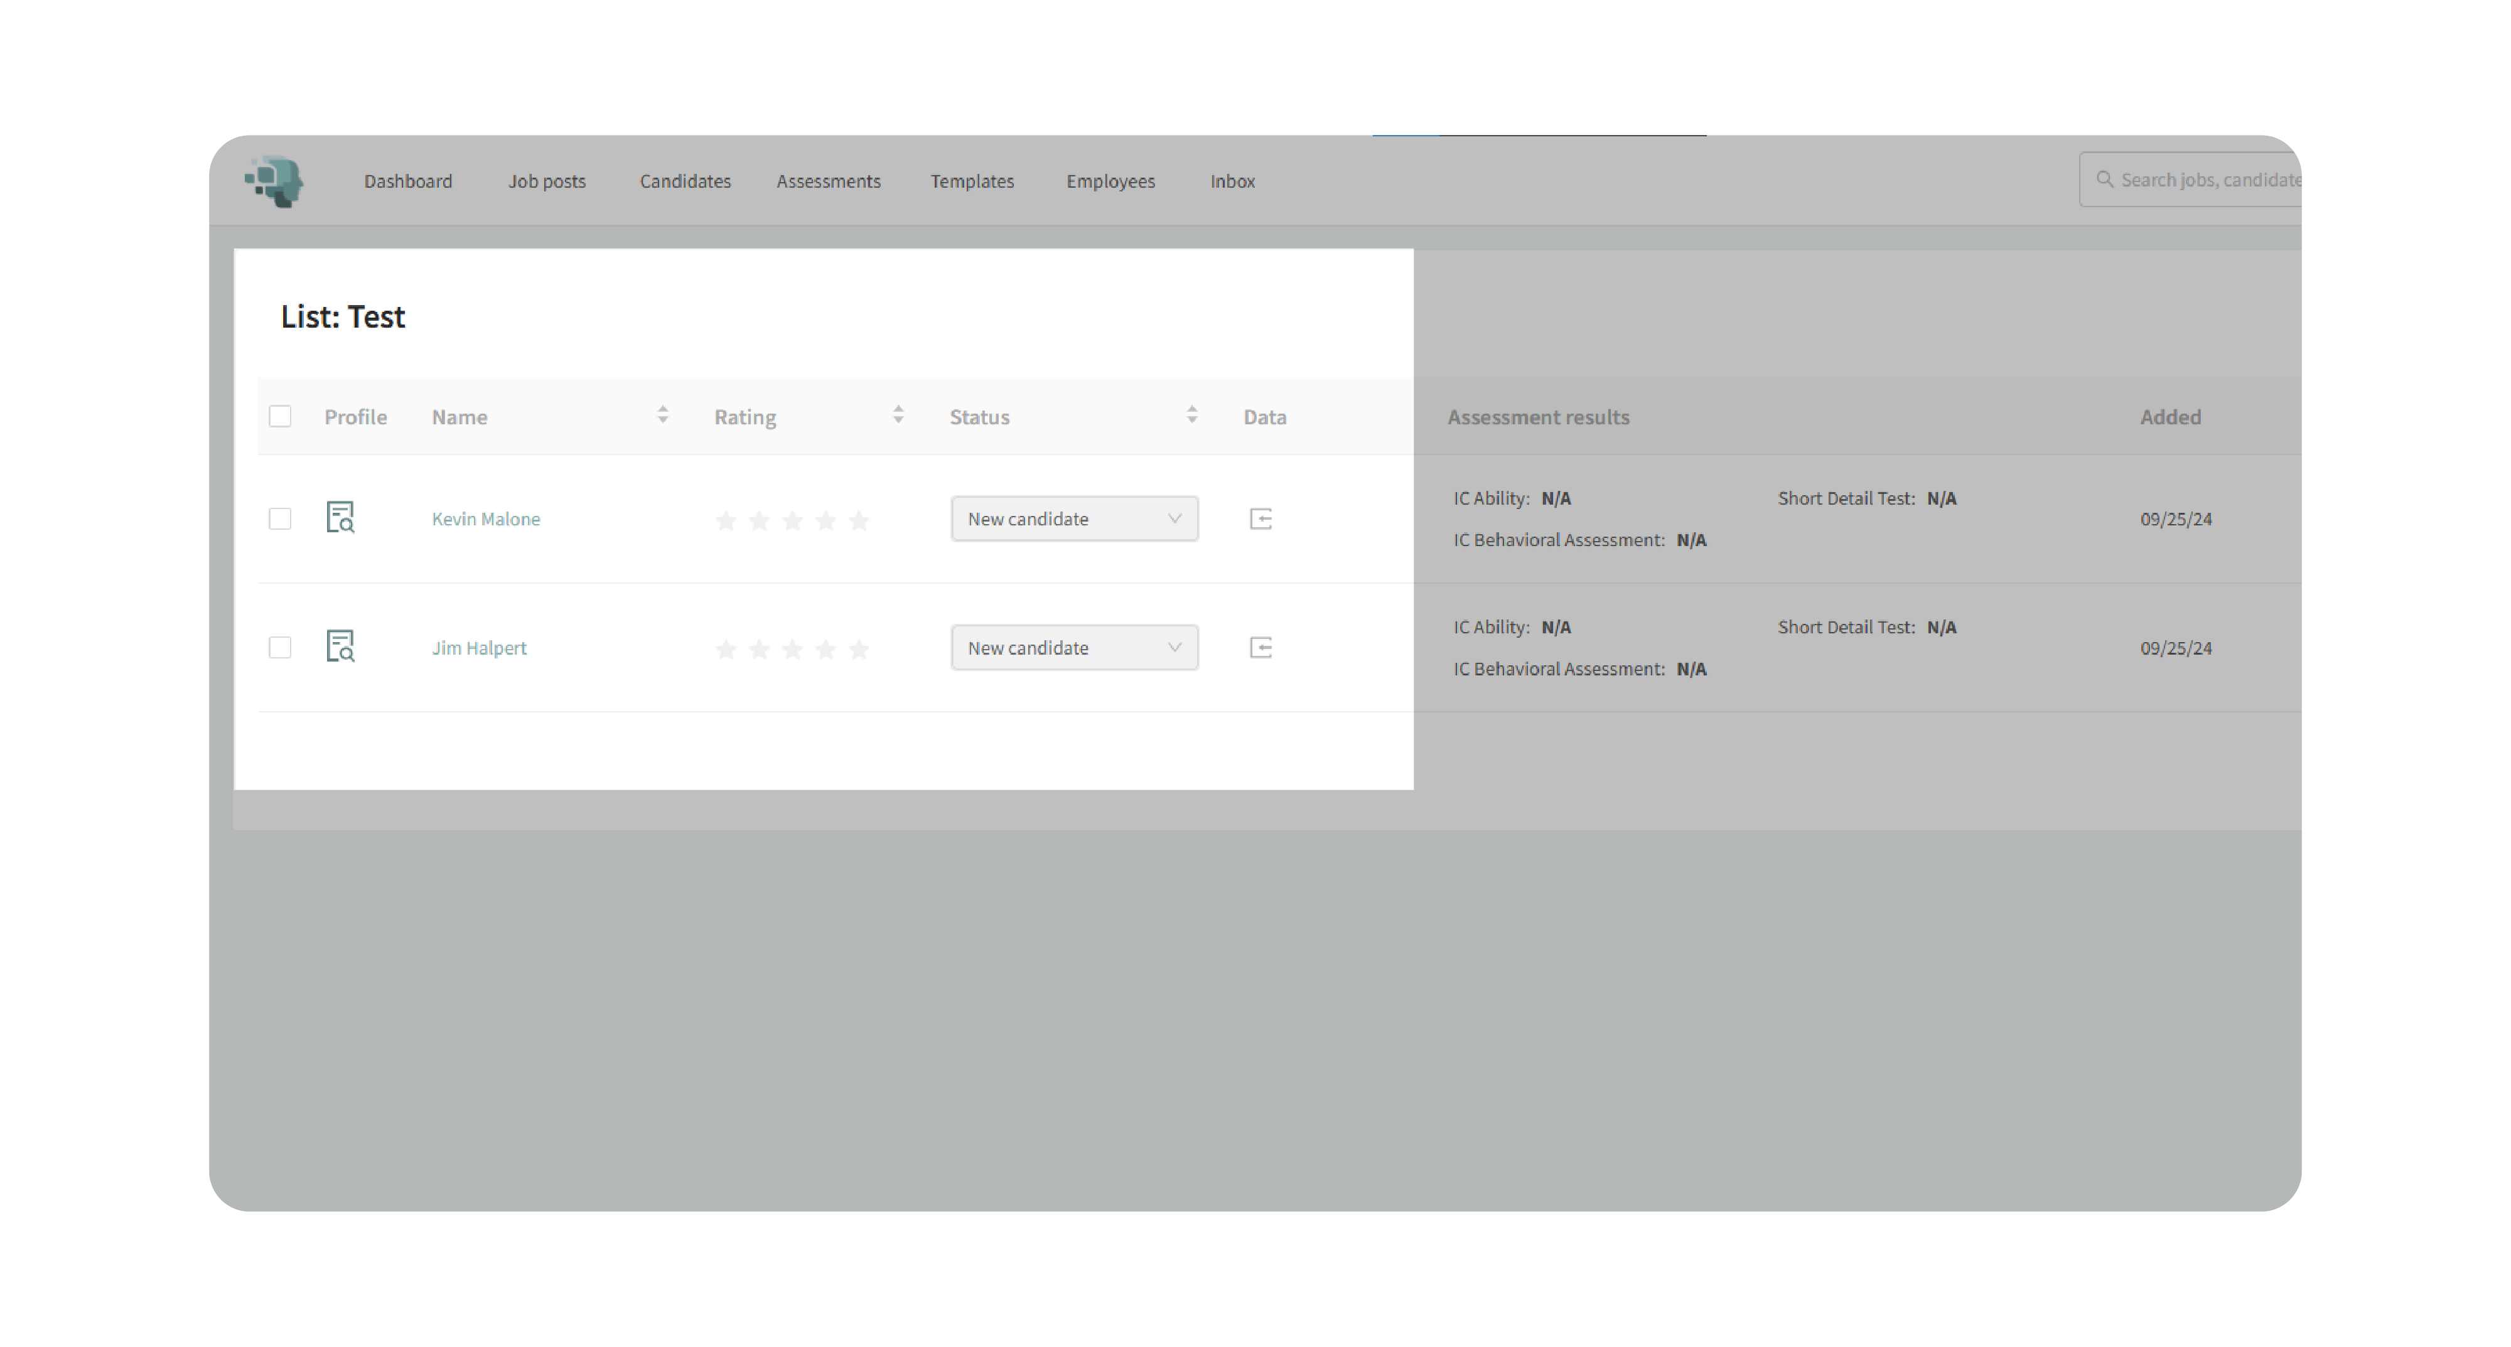Open the Jim Halpert name link

pyautogui.click(x=478, y=647)
